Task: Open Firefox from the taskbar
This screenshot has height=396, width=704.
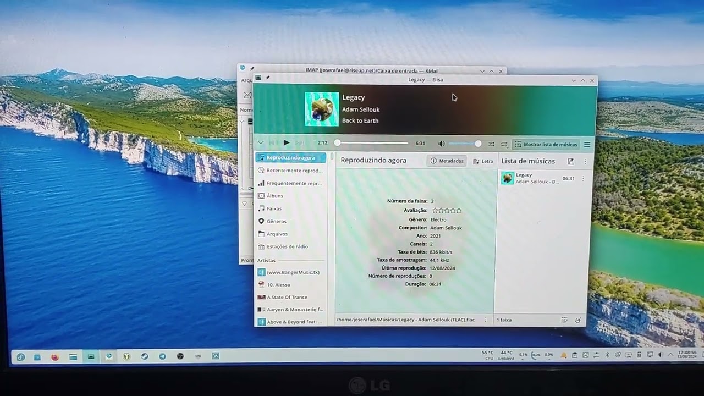Action: [x=55, y=357]
